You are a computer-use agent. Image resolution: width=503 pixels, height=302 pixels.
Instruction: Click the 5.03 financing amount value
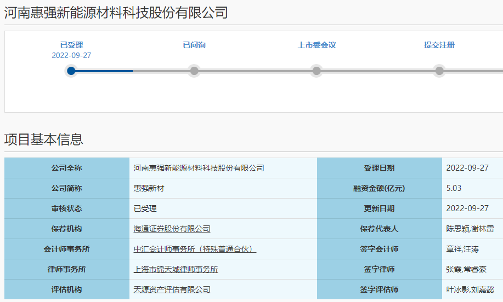454,188
